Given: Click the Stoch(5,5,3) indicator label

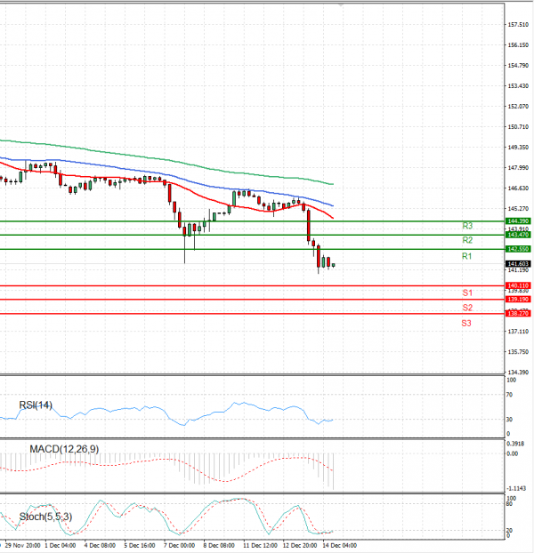Looking at the screenshot, I should (x=45, y=517).
